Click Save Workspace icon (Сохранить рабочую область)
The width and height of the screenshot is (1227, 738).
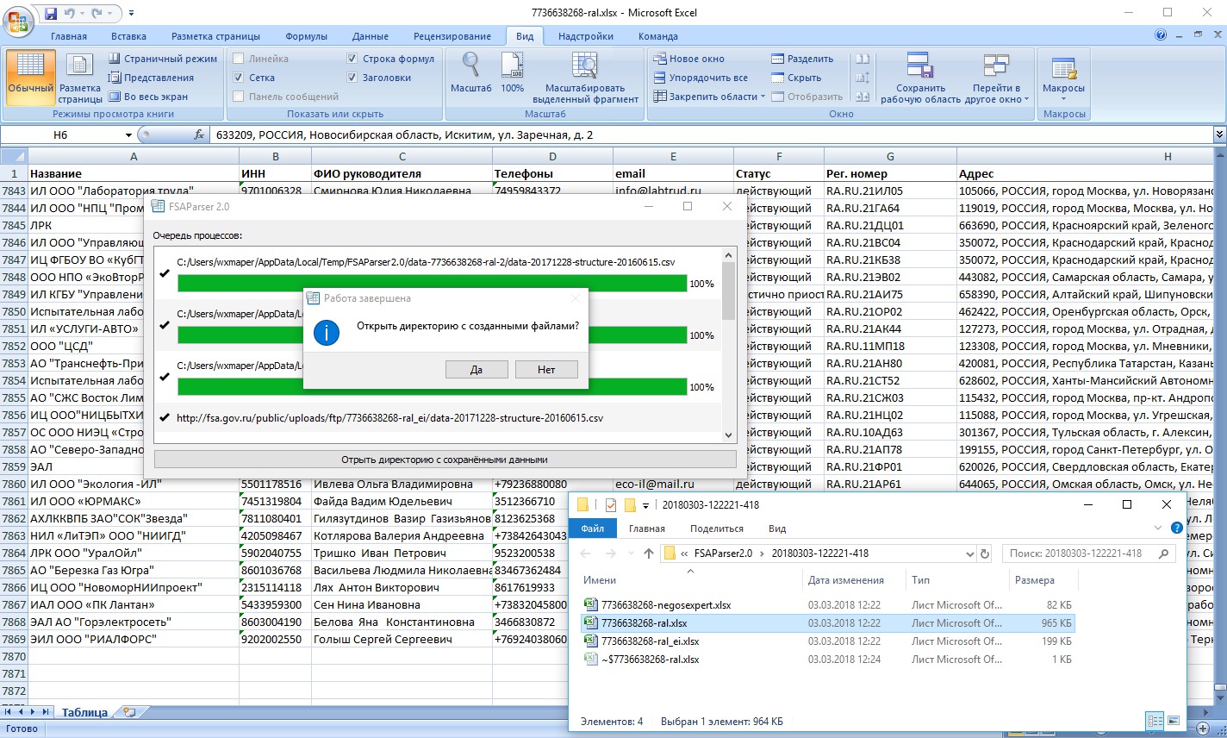[919, 67]
